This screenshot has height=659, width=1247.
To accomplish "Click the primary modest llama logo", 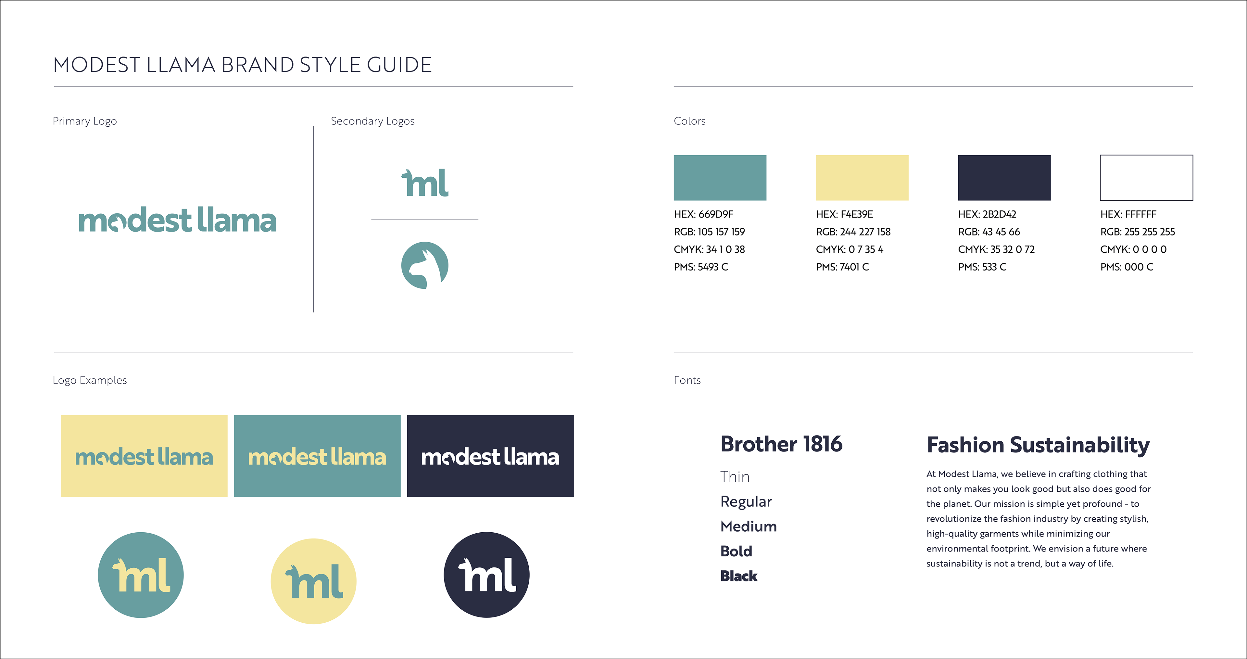I will [x=177, y=220].
